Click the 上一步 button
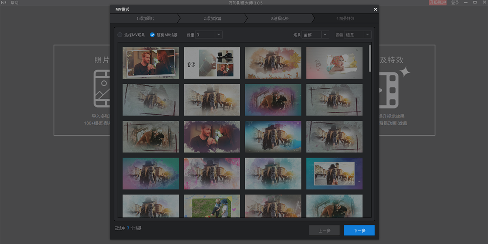488x244 pixels. pos(324,231)
